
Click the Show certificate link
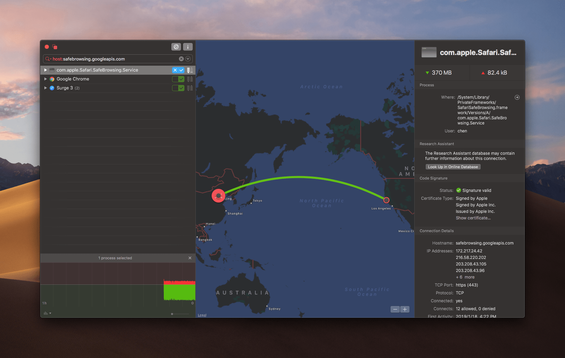click(x=473, y=218)
